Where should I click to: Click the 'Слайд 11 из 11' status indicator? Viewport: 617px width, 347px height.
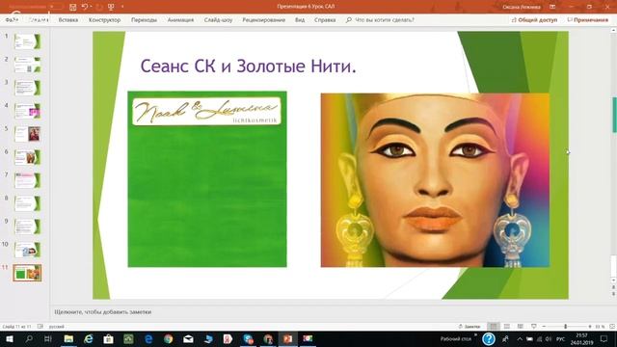[17, 327]
